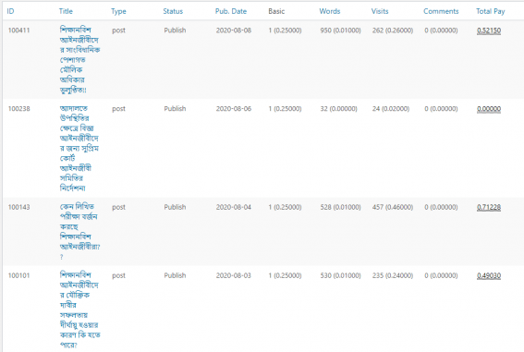The image size is (524, 352).
Task: Sort table by ID column header
Action: pyautogui.click(x=10, y=11)
